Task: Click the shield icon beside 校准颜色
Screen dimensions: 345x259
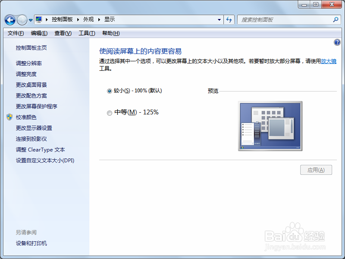Action: 9,117
